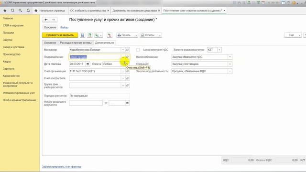Expand Валюта взаиморасчетов KZT dropdown
This screenshot has width=306, height=172.
tap(219, 50)
